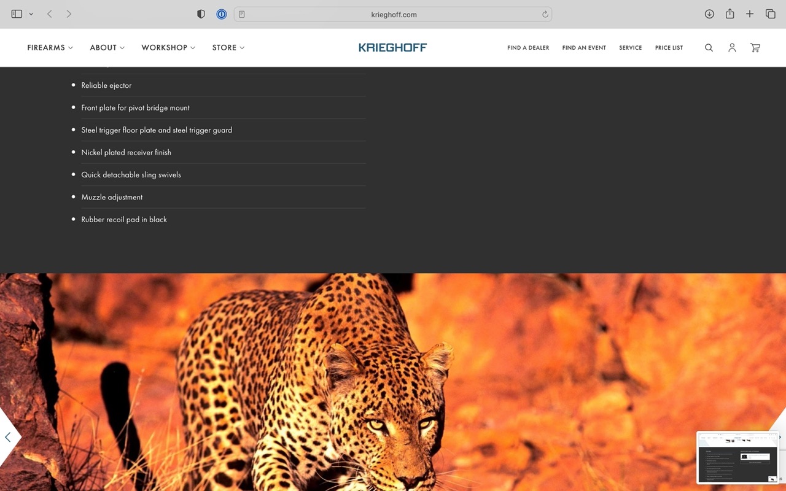Click the 1Password extension icon
The width and height of the screenshot is (786, 491).
(222, 14)
